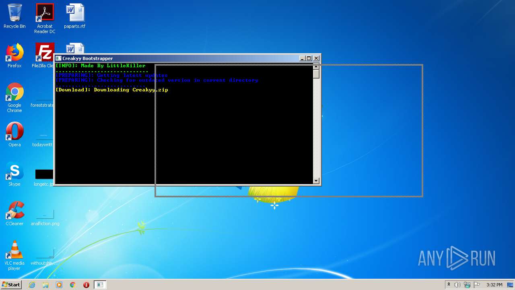515x290 pixels.
Task: Launch FileZilla Client desktop shortcut
Action: point(44,56)
